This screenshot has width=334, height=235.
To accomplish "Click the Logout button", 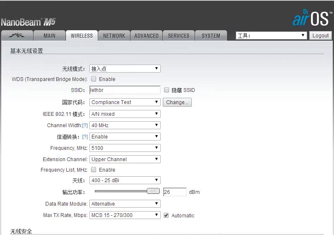I will coord(321,36).
